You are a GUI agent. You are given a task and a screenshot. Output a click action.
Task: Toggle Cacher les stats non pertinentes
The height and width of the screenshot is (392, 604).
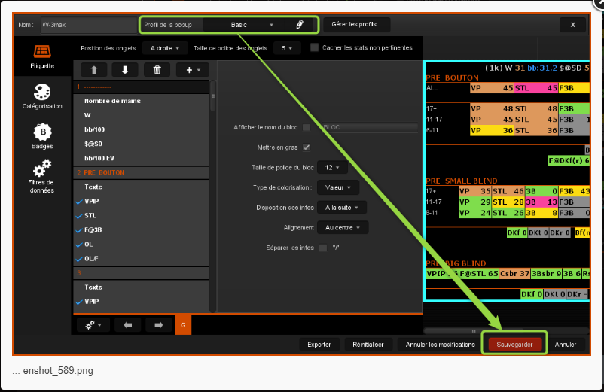point(314,47)
